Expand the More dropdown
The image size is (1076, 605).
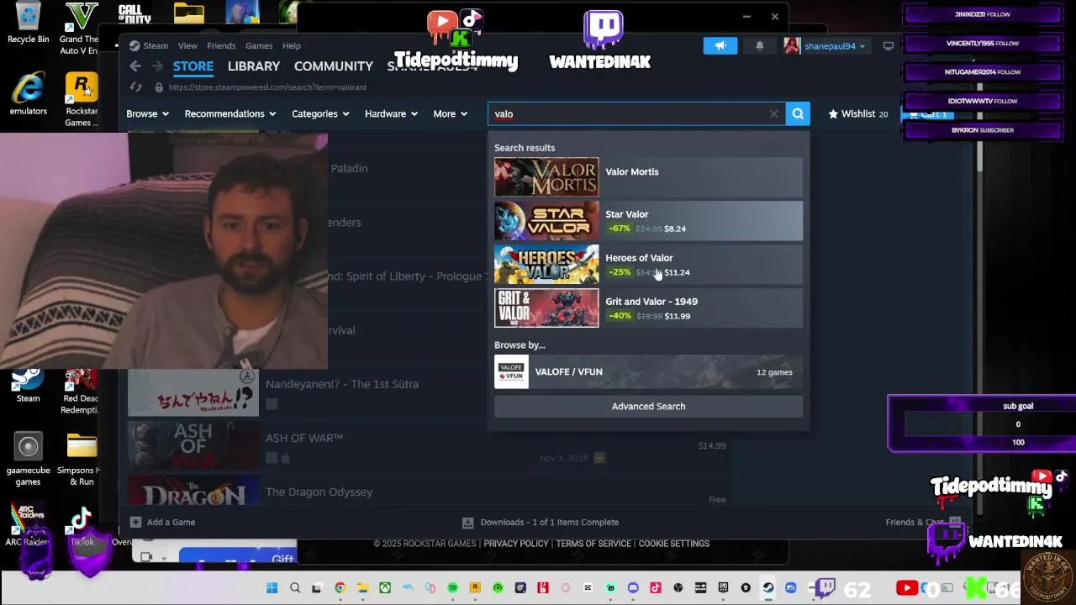[451, 113]
